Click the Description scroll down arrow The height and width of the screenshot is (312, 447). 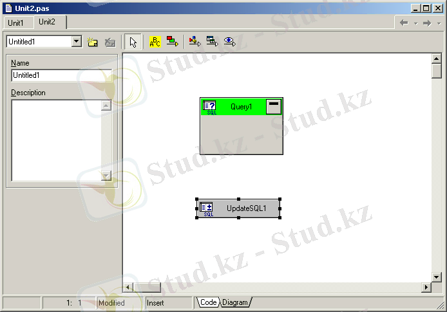click(x=106, y=176)
